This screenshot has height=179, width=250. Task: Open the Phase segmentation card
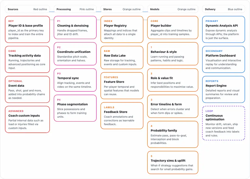(x=75, y=108)
